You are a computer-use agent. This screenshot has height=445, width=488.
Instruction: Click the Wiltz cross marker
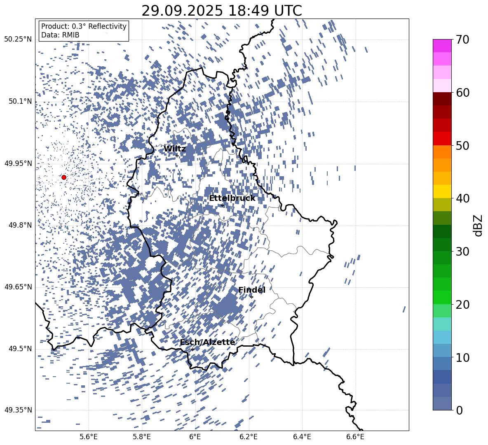pyautogui.click(x=177, y=156)
